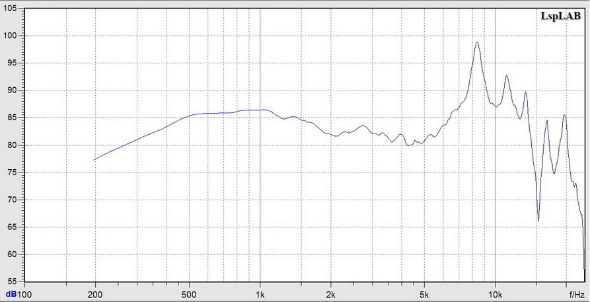Click the 80 label on the vertical axis
590x302 pixels.
coord(13,145)
